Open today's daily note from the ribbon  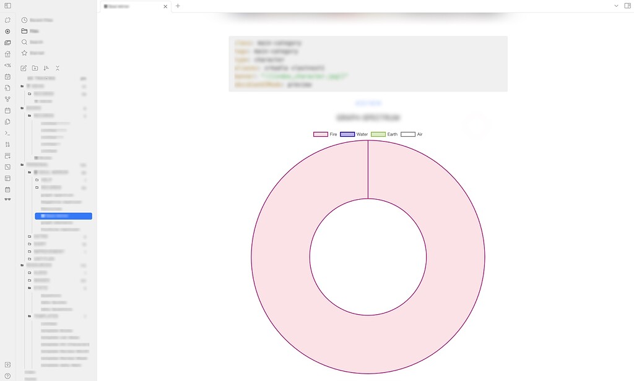point(8,77)
